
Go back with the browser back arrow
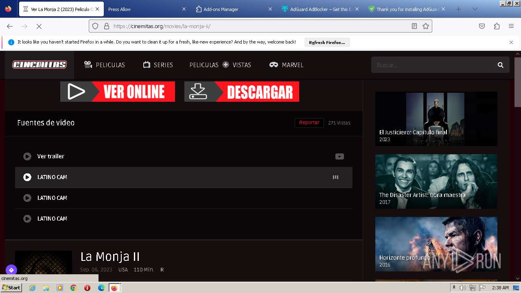coord(10,26)
